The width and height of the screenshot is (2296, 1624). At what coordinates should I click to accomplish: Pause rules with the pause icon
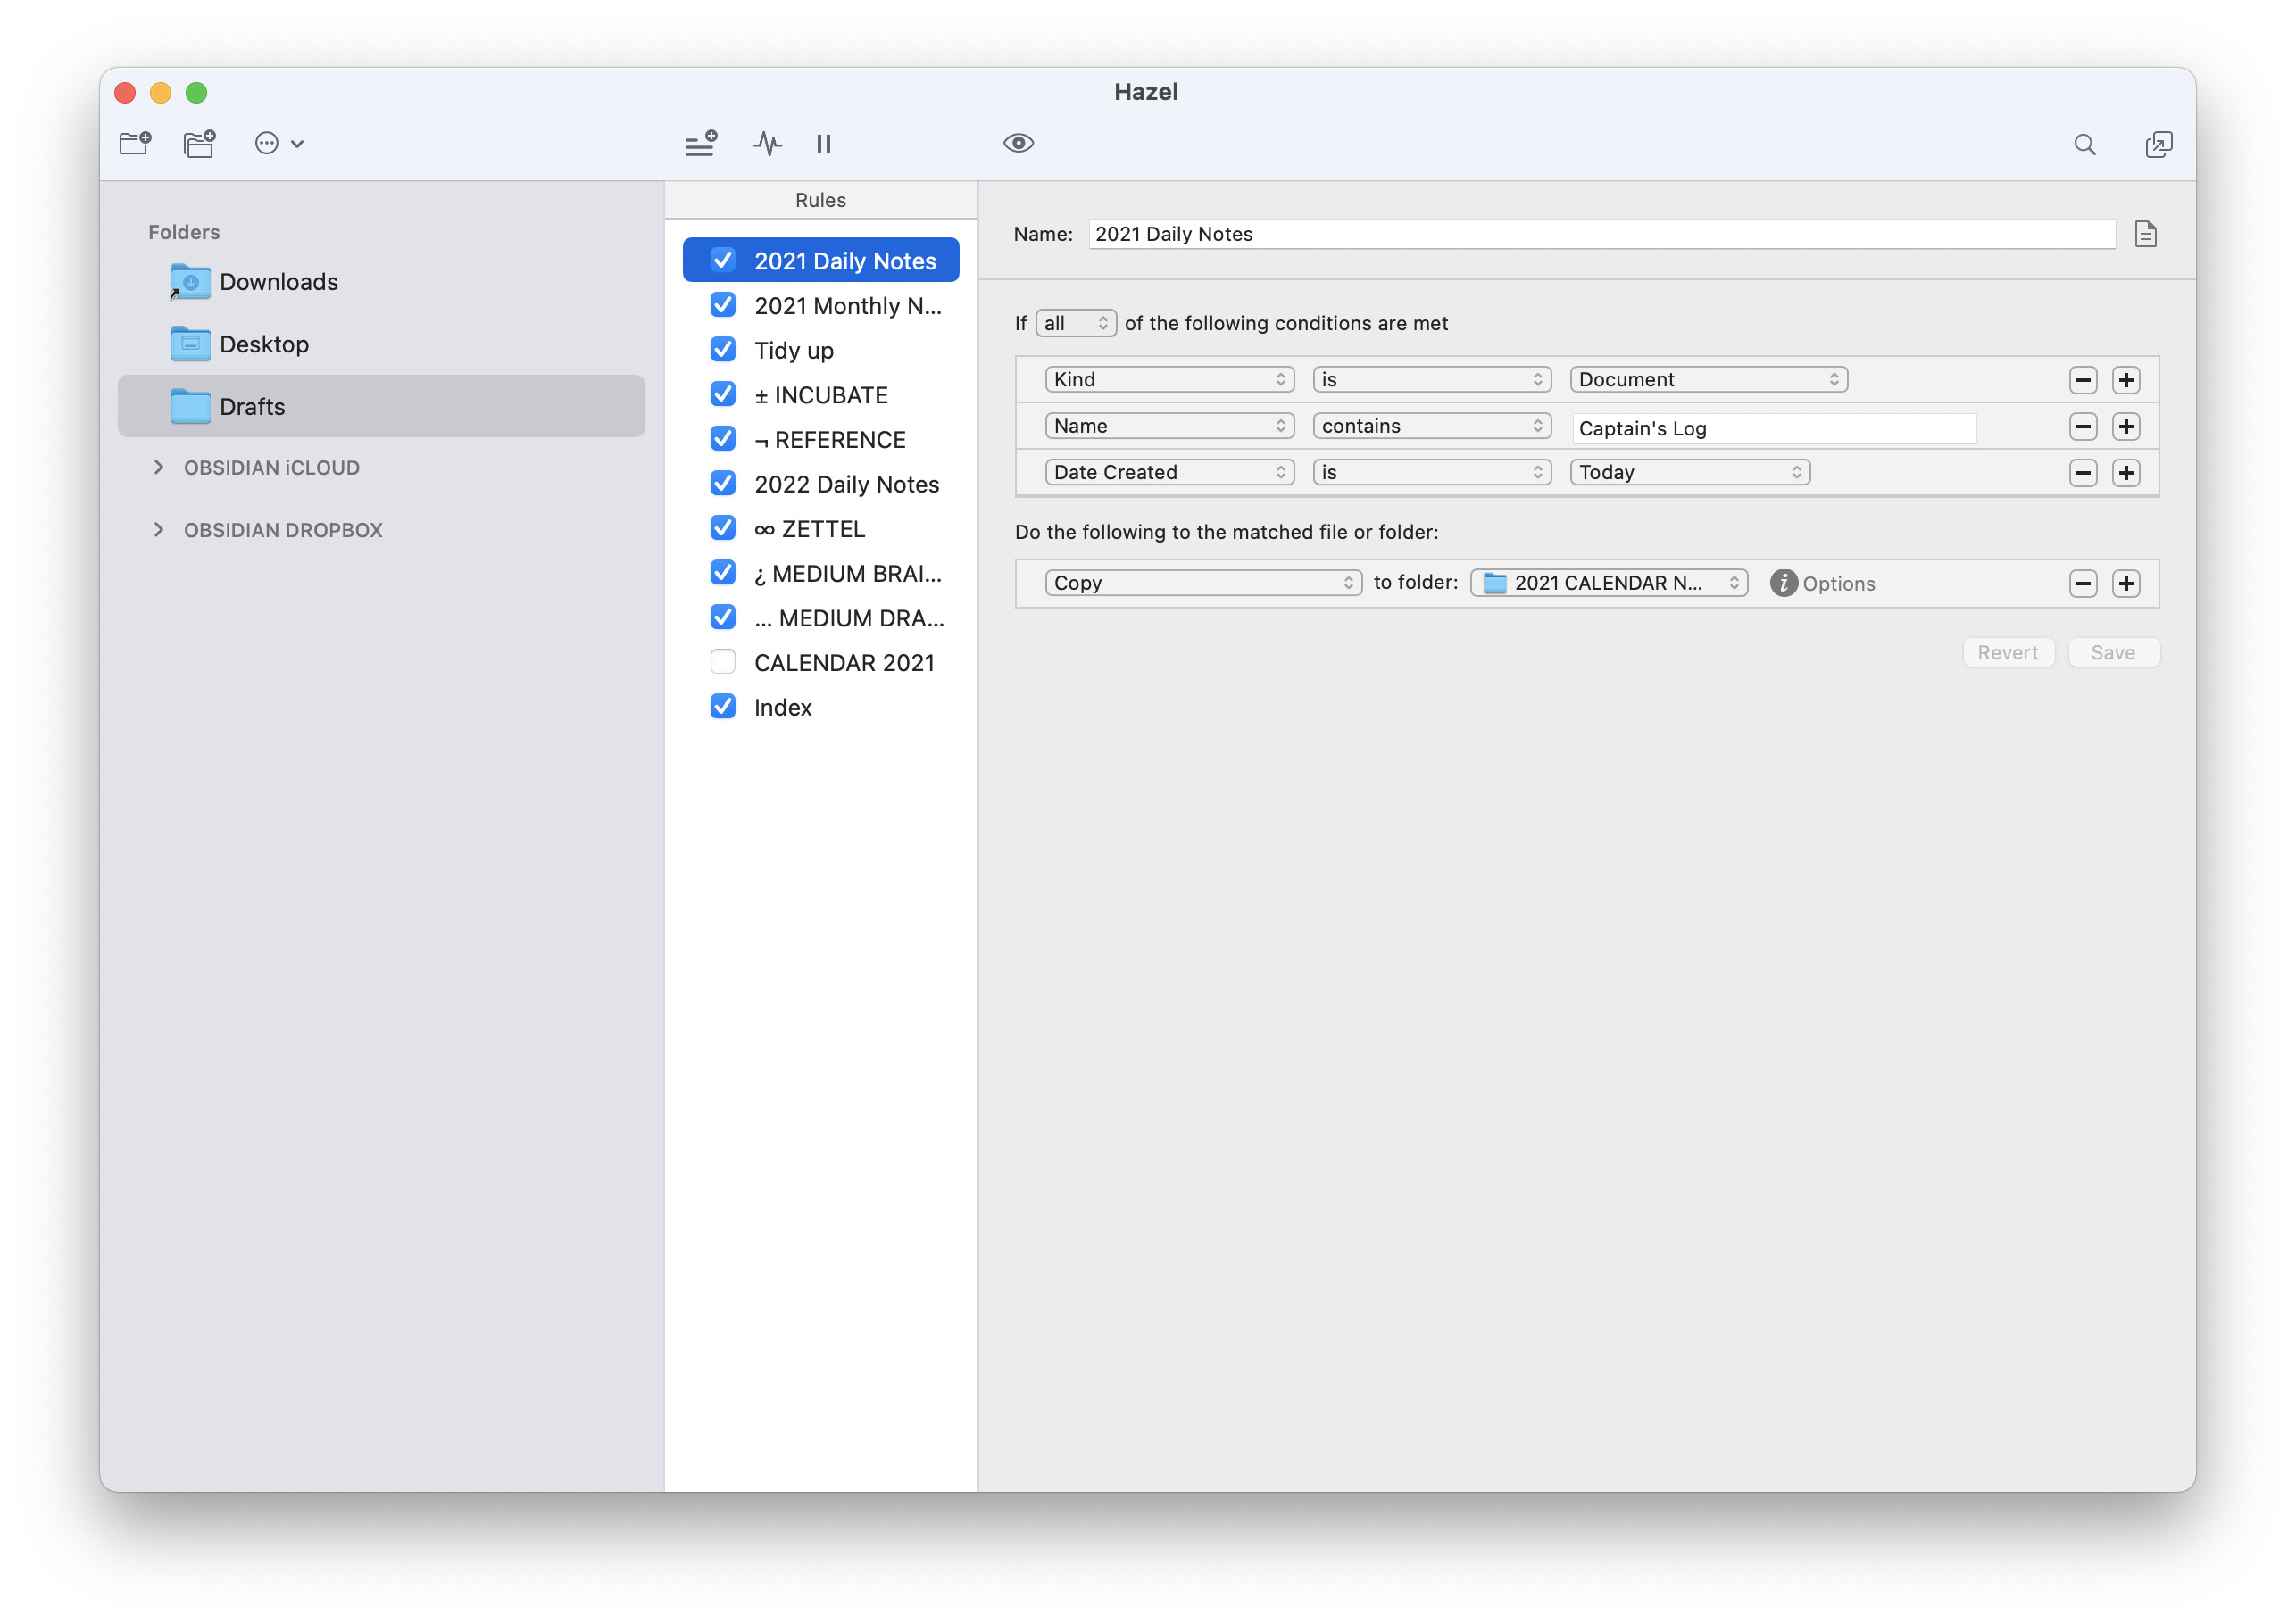click(823, 143)
